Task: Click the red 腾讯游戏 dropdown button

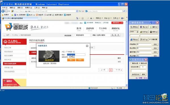Action: [117, 23]
